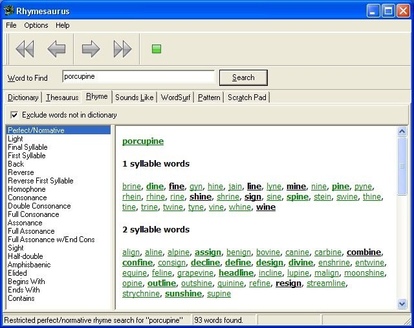This screenshot has height=328, width=414.
Task: Click the vertical scrollbar thumb in results
Action: pos(402,166)
